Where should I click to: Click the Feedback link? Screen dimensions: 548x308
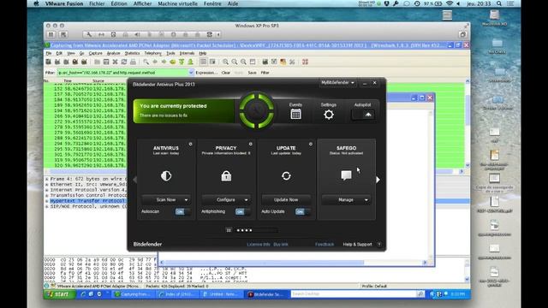tap(325, 245)
